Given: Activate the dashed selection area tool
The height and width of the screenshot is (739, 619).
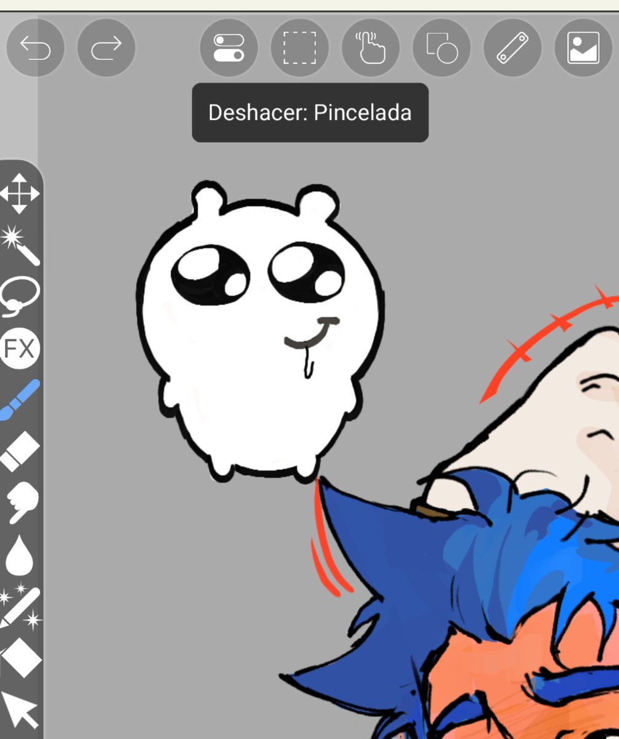Looking at the screenshot, I should tap(300, 48).
